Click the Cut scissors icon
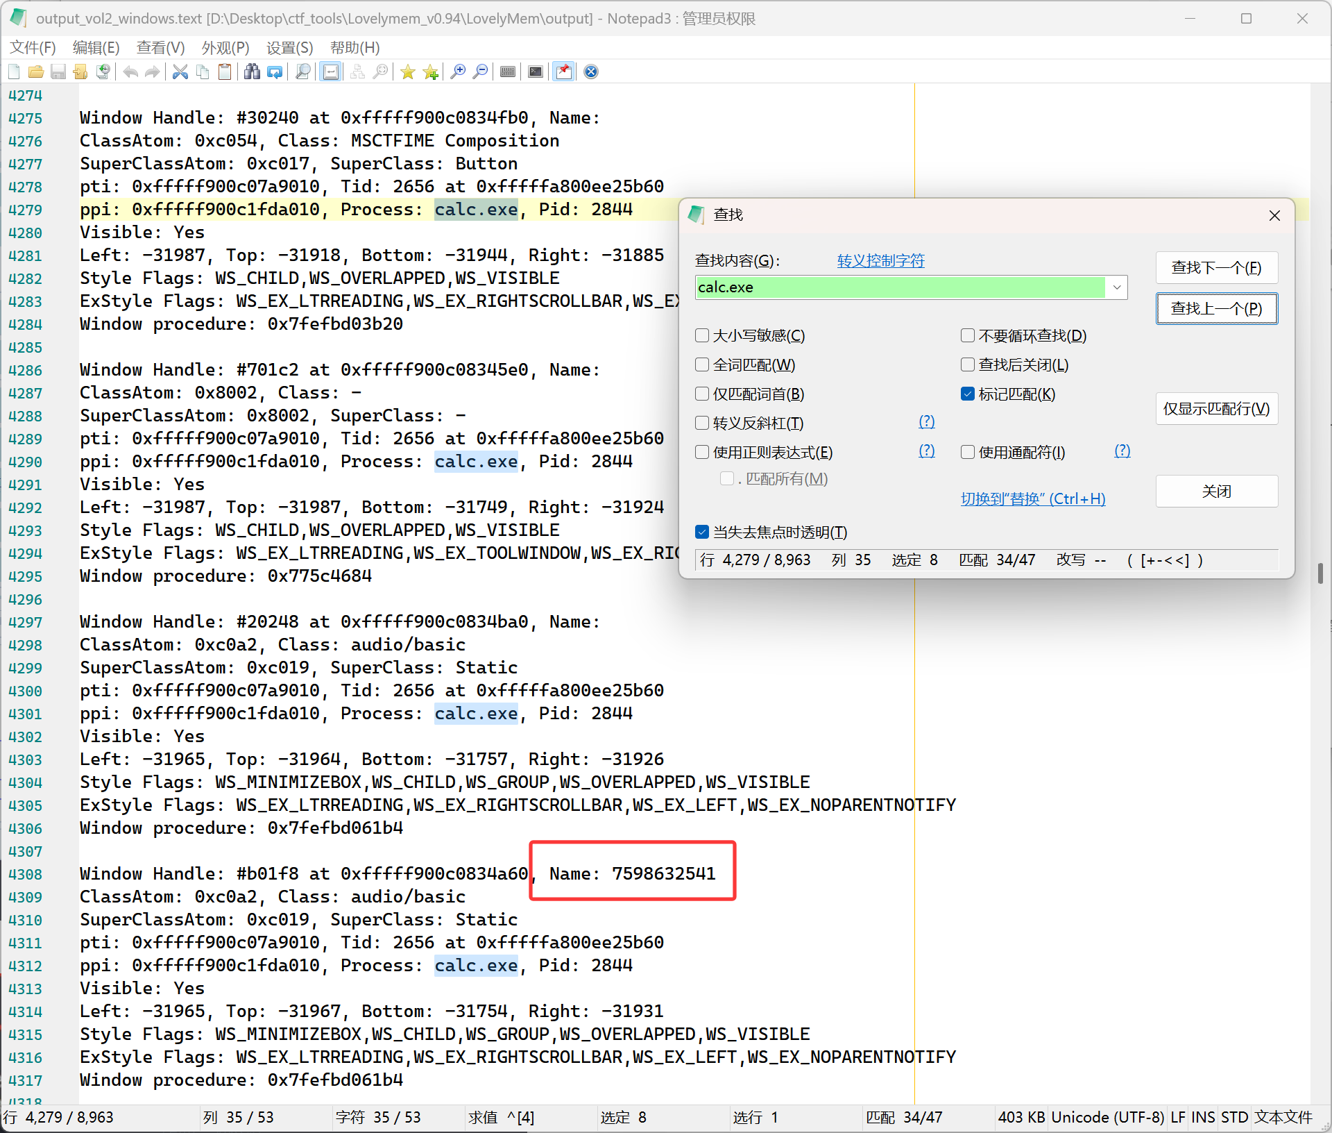The width and height of the screenshot is (1332, 1133). point(180,72)
